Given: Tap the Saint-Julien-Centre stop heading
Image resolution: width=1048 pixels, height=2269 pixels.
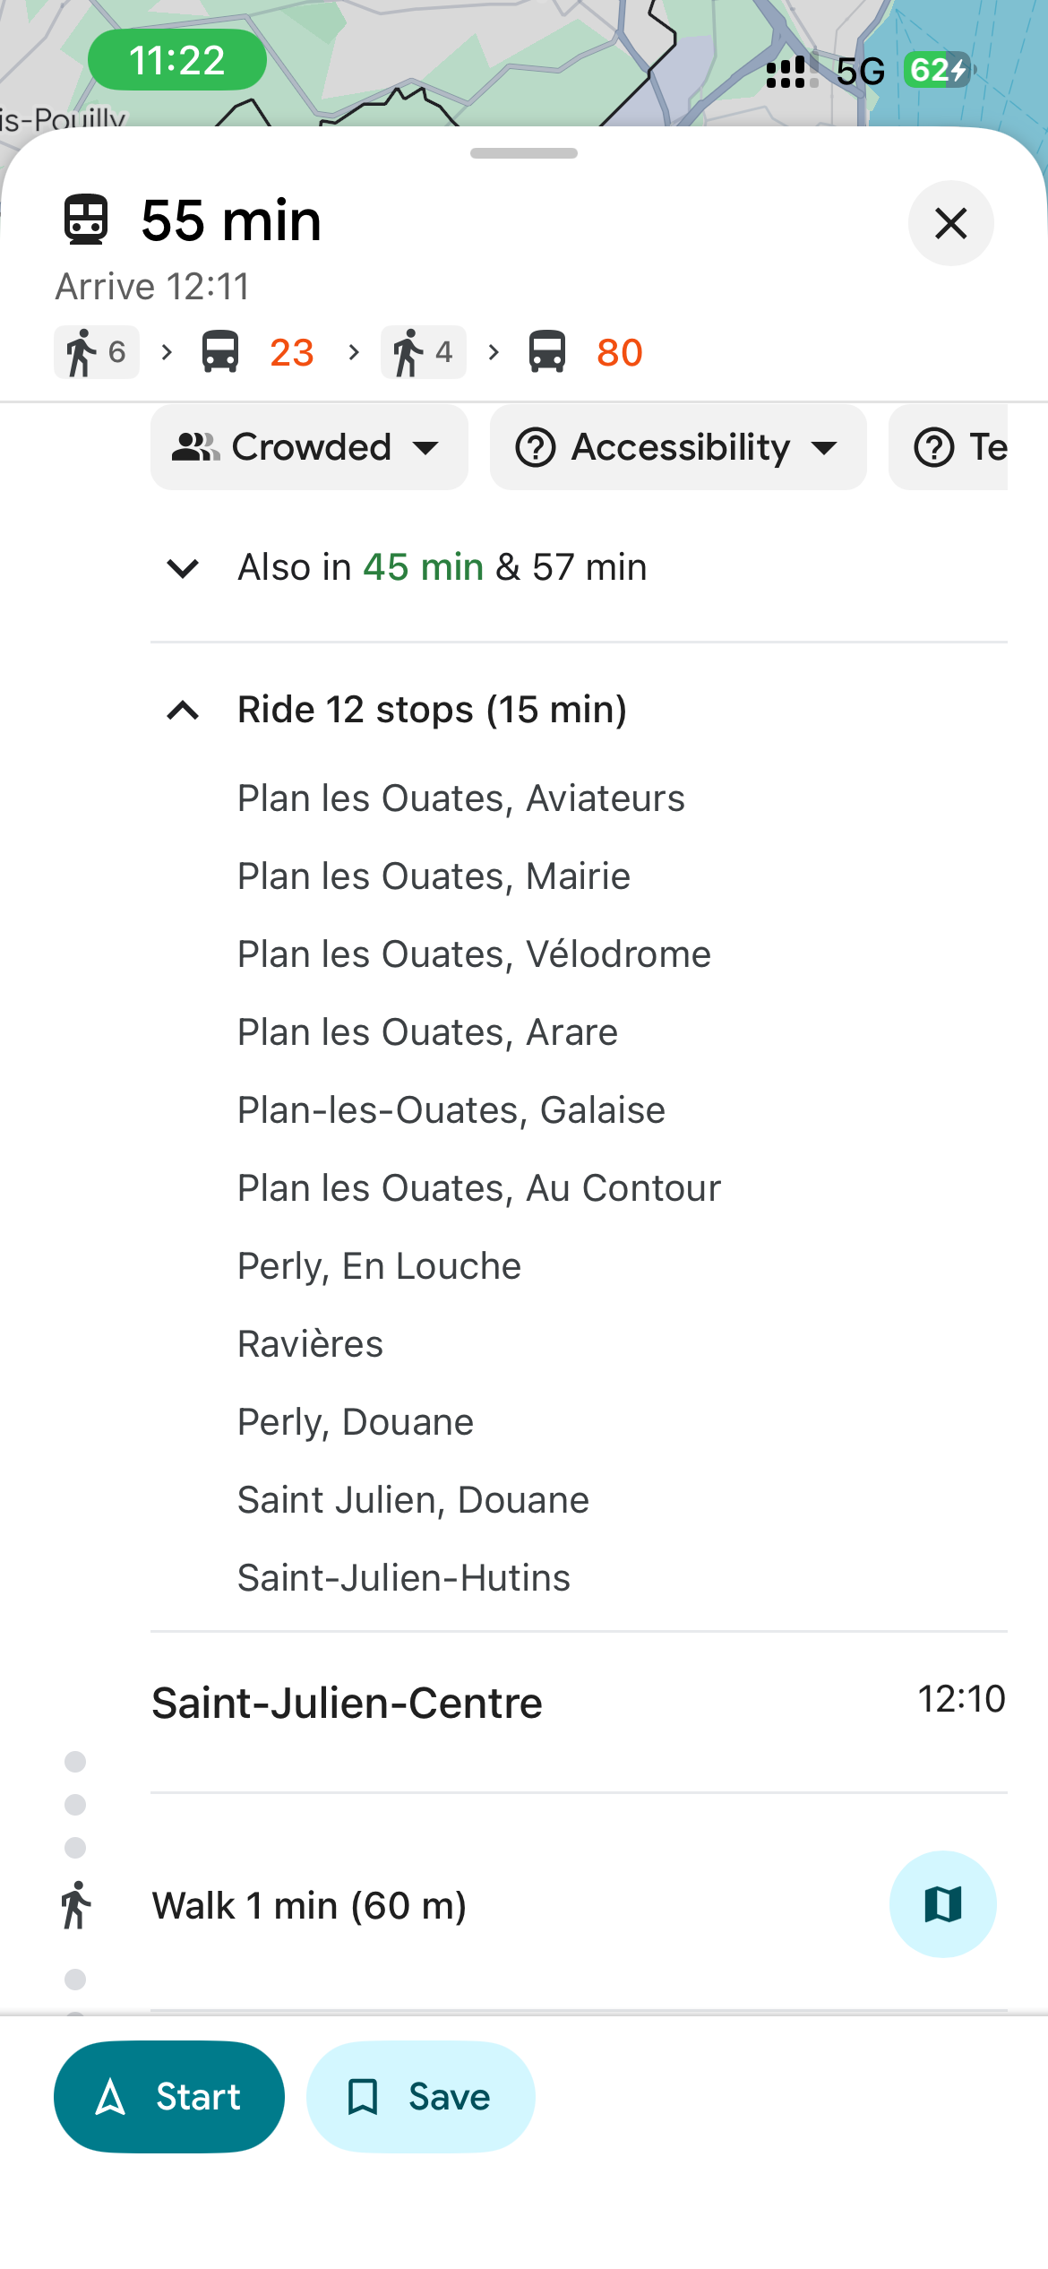Looking at the screenshot, I should [x=348, y=1703].
